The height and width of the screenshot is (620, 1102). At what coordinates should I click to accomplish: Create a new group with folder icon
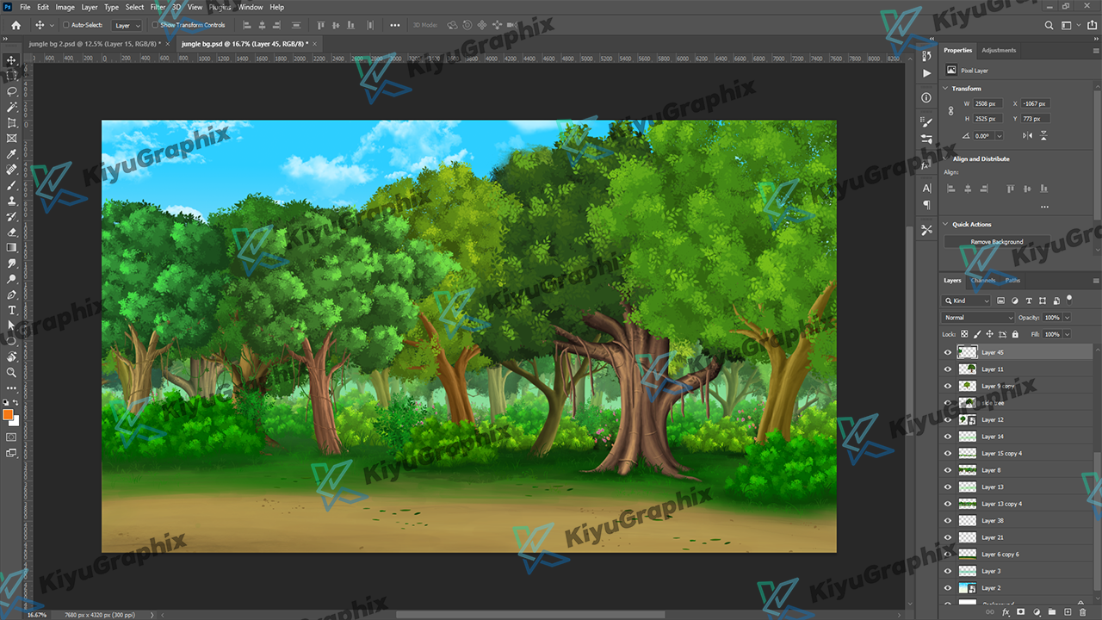click(x=1052, y=612)
